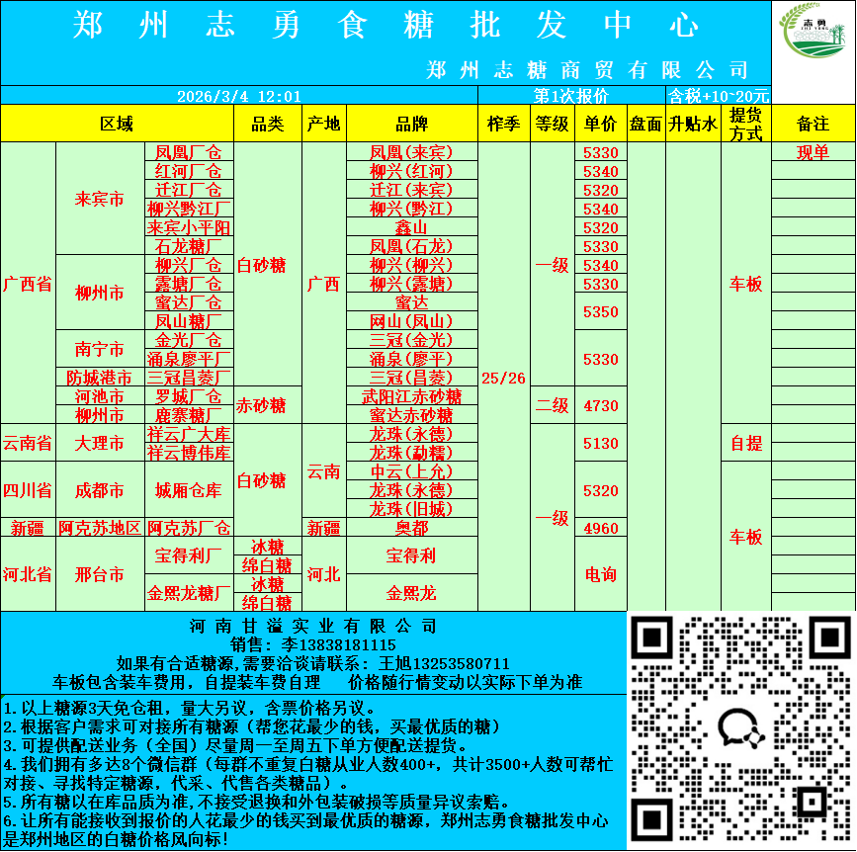The height and width of the screenshot is (852, 857).
Task: Select the 自提 pickup method cell
Action: pyautogui.click(x=745, y=443)
